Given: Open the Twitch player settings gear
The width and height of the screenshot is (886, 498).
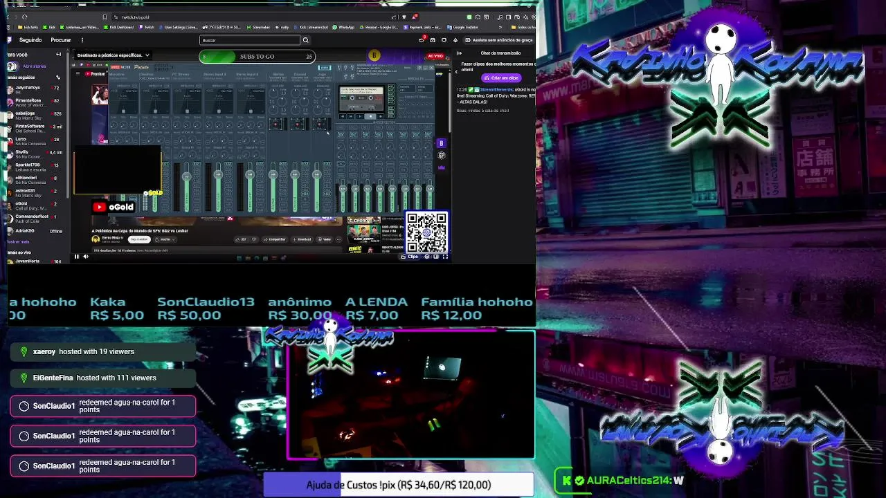Looking at the screenshot, I should (x=427, y=256).
